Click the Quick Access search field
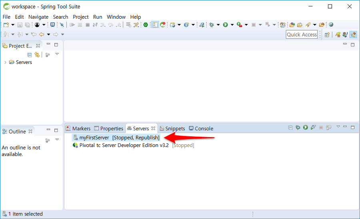360x219 pixels. [x=302, y=34]
